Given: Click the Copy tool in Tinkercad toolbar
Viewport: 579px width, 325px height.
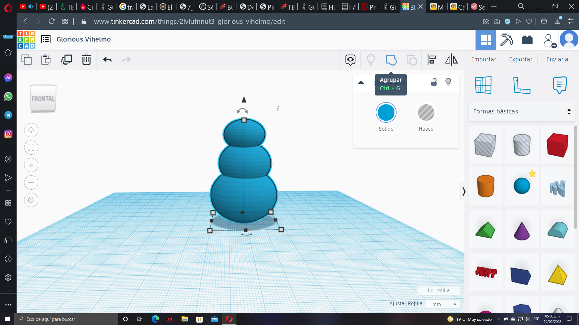Looking at the screenshot, I should (x=27, y=60).
